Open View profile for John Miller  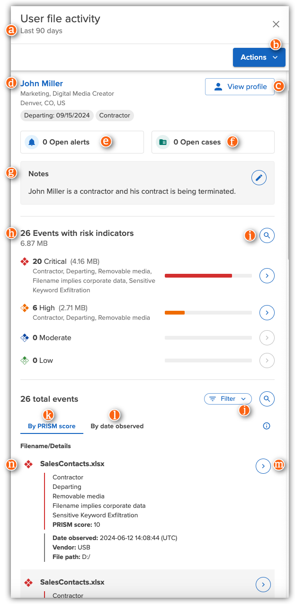coord(240,86)
